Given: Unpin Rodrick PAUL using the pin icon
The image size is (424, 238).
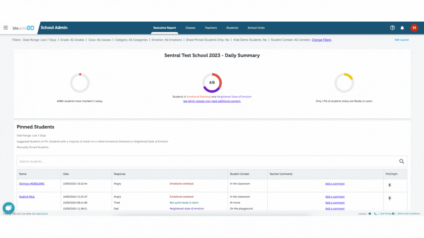Looking at the screenshot, I should (x=390, y=198).
